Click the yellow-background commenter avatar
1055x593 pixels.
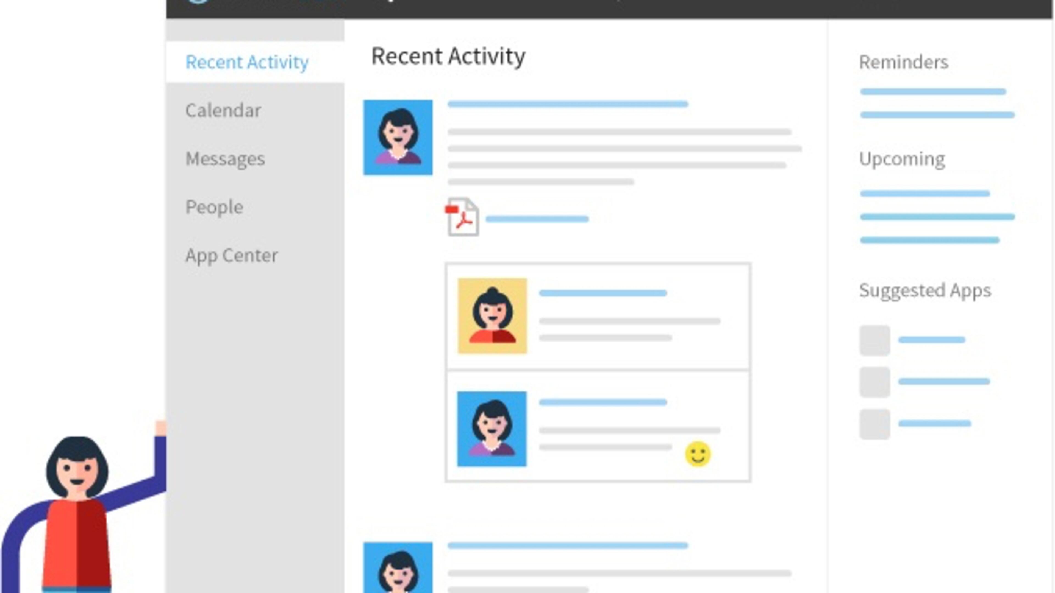point(492,315)
